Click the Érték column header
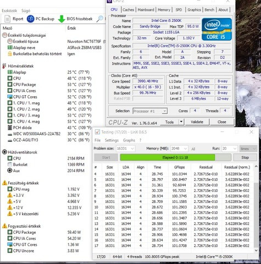 [71, 28]
